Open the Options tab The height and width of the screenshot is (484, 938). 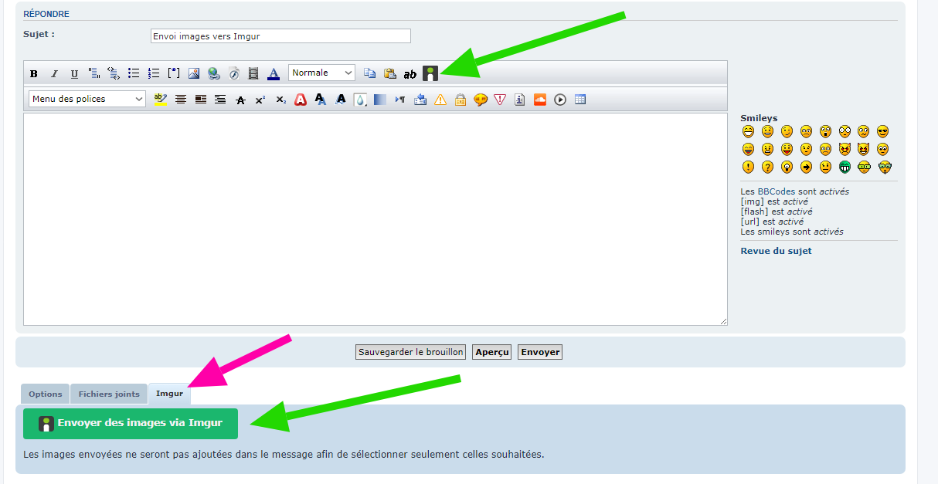tap(46, 394)
